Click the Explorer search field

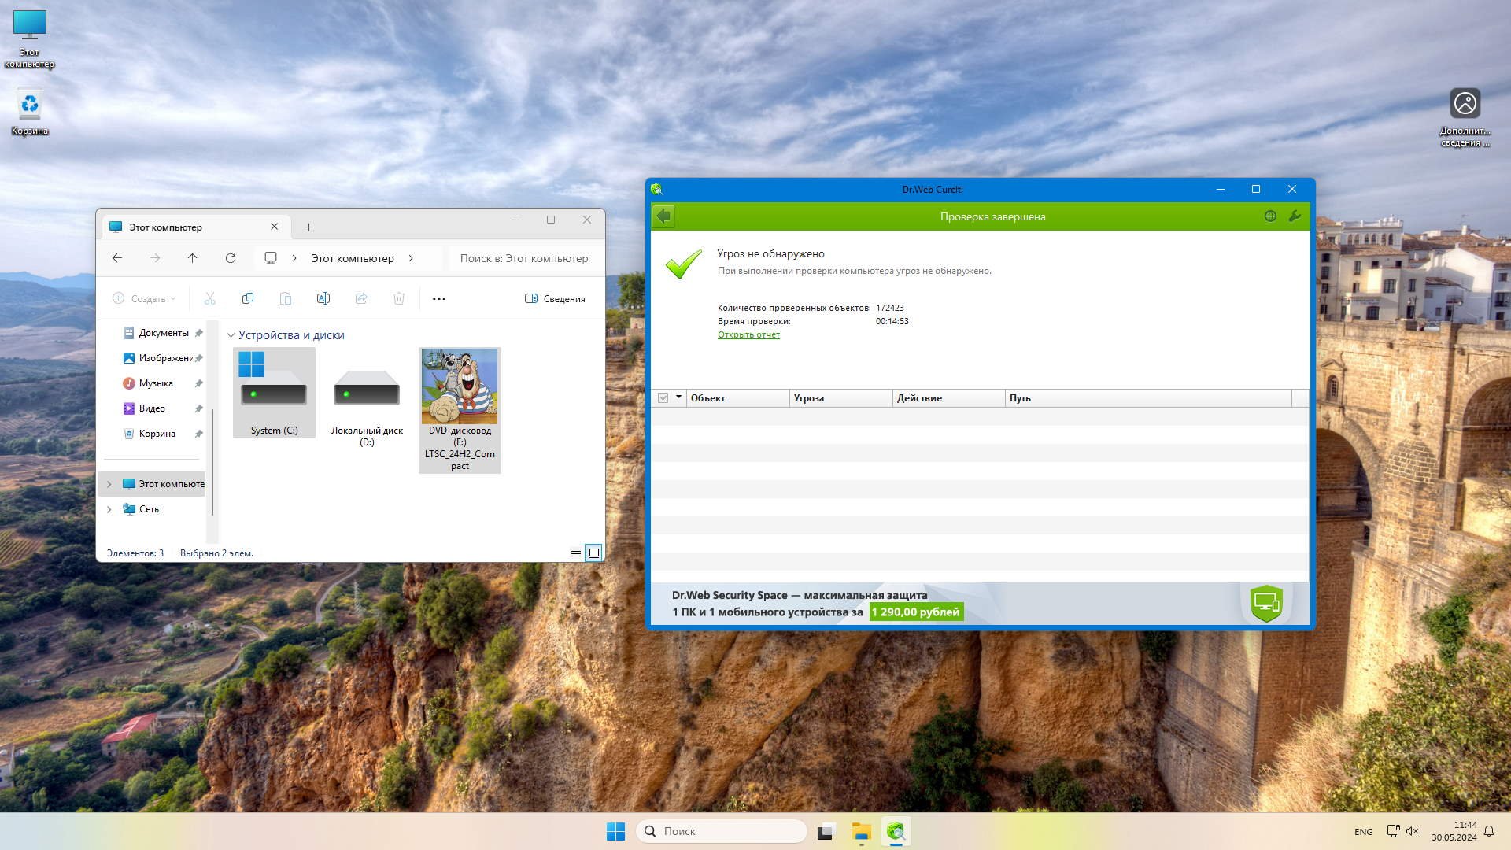pyautogui.click(x=524, y=258)
